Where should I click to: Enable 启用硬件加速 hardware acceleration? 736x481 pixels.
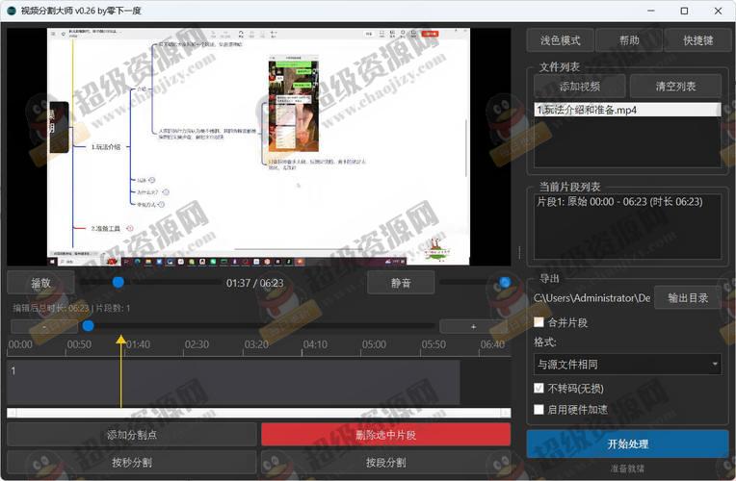539,409
